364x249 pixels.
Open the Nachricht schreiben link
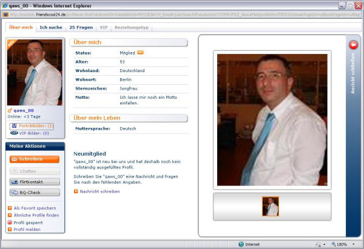(100, 191)
